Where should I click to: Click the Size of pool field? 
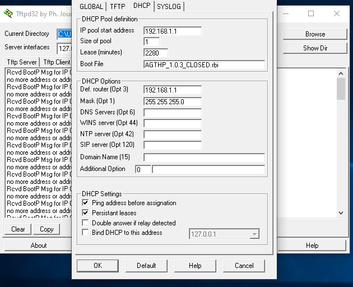(151, 41)
